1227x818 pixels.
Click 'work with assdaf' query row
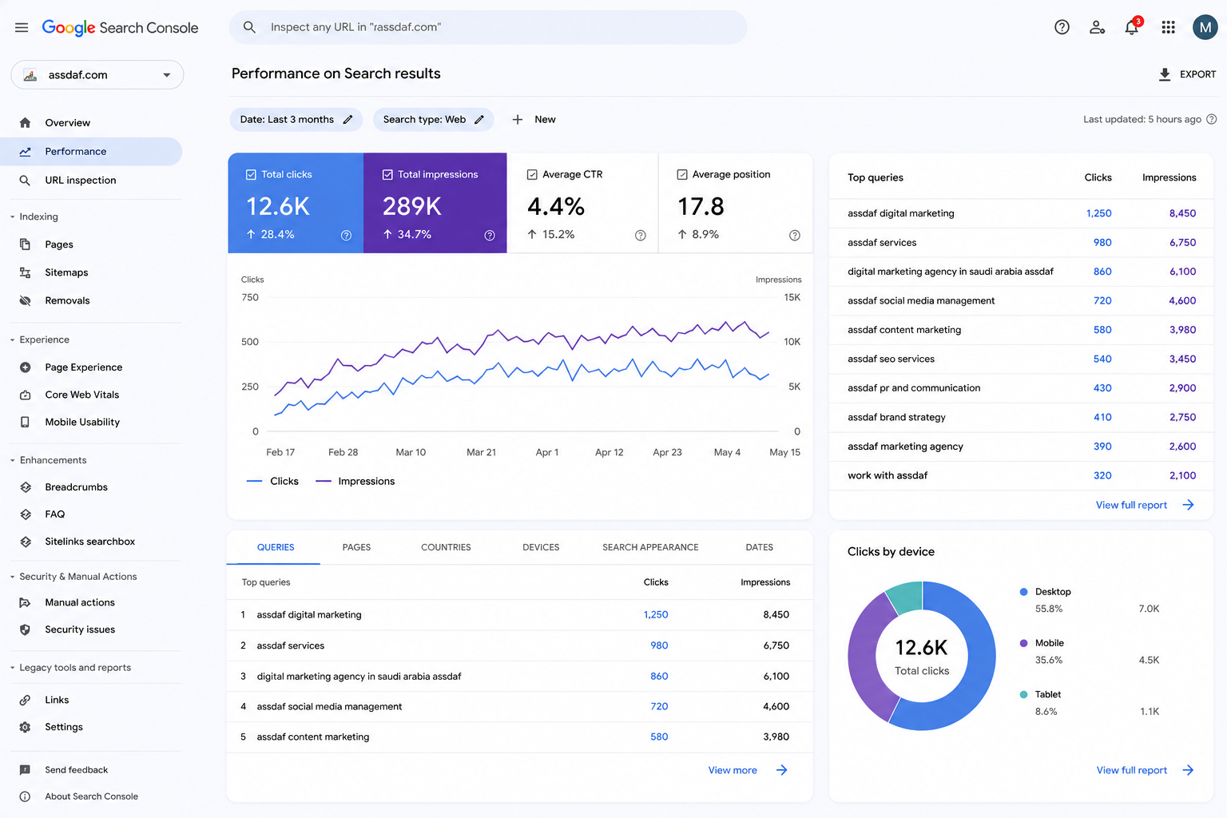pos(1022,475)
